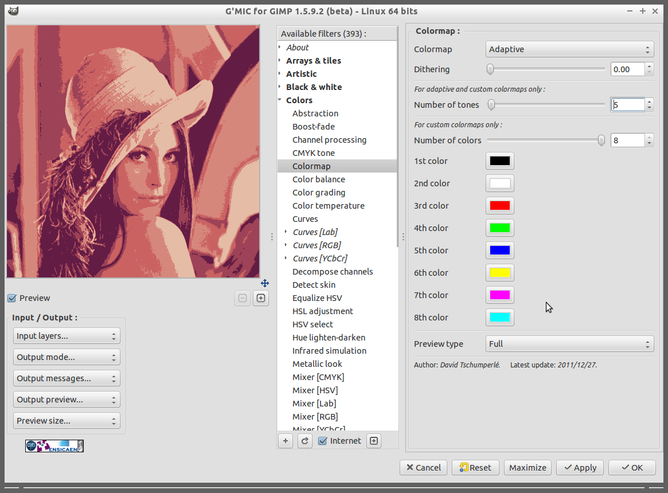Image resolution: width=668 pixels, height=493 pixels.
Task: Zoom out the preview with the minus button
Action: click(243, 298)
